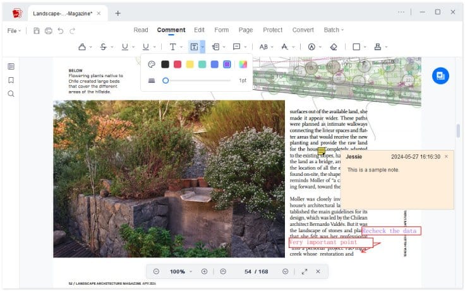The image size is (465, 291).
Task: Open a new tab with plus
Action: (118, 13)
